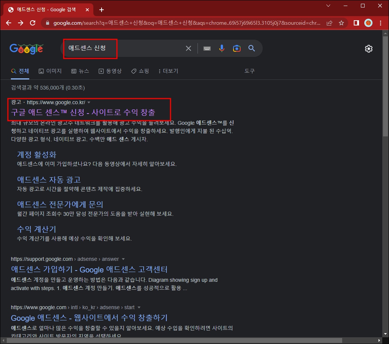Click the padlock icon in the address bar

47,23
